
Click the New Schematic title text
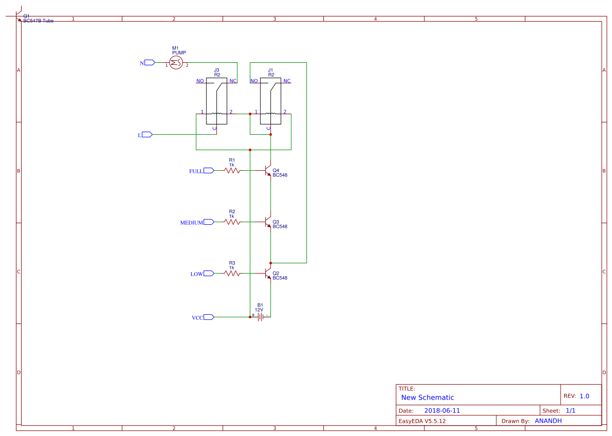(428, 398)
